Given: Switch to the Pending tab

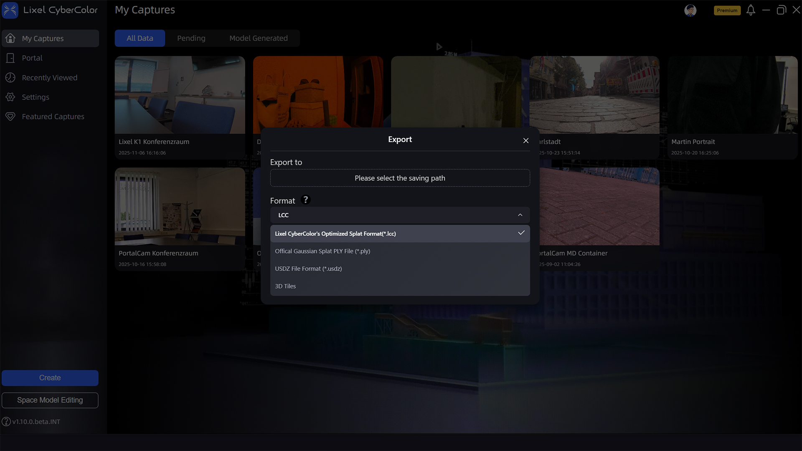Looking at the screenshot, I should 191,38.
